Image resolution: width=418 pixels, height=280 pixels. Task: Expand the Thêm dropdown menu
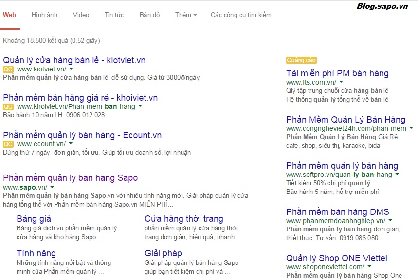click(x=186, y=15)
